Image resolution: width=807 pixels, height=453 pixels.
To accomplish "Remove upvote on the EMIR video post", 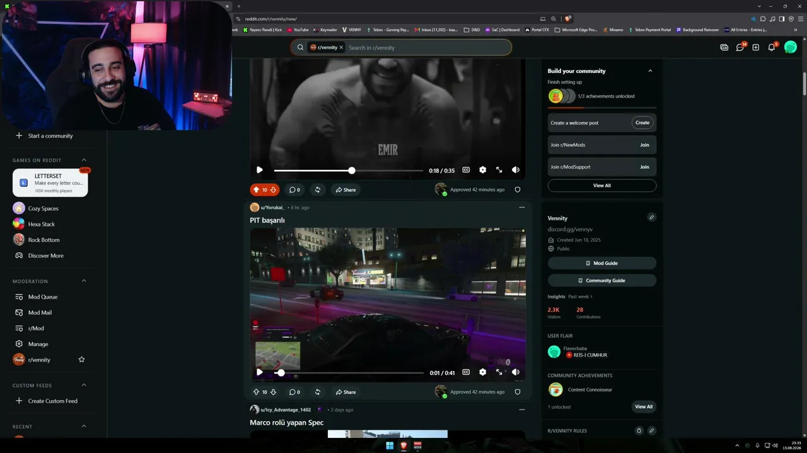I will point(256,189).
